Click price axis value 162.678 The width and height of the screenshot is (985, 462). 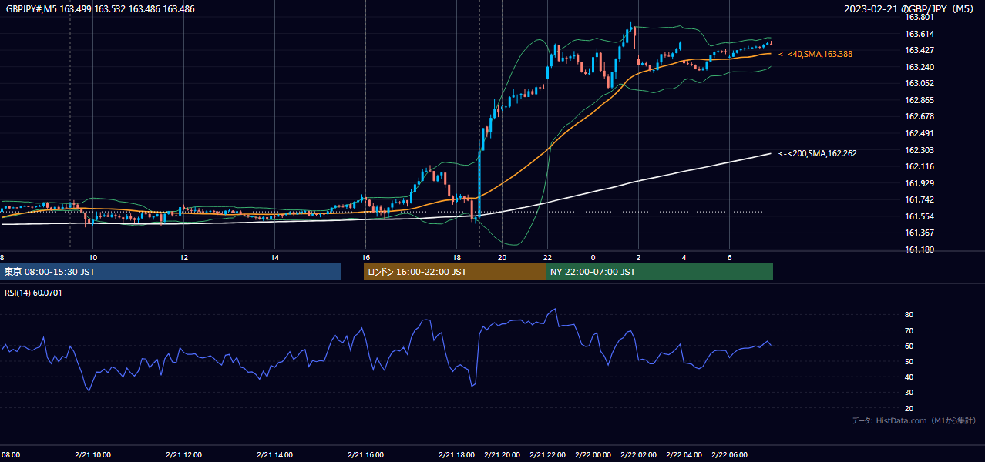coord(919,116)
